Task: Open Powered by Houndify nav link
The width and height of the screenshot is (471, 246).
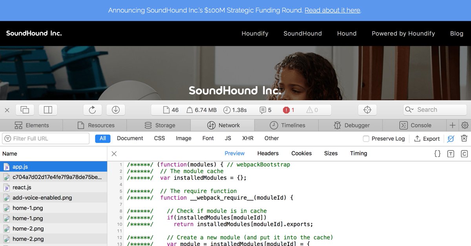Action: point(403,34)
